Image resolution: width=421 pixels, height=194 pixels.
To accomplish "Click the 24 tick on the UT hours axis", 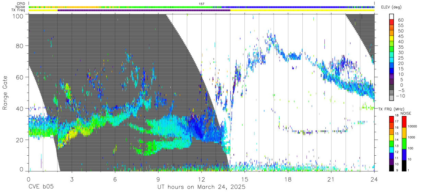I will [x=374, y=179].
